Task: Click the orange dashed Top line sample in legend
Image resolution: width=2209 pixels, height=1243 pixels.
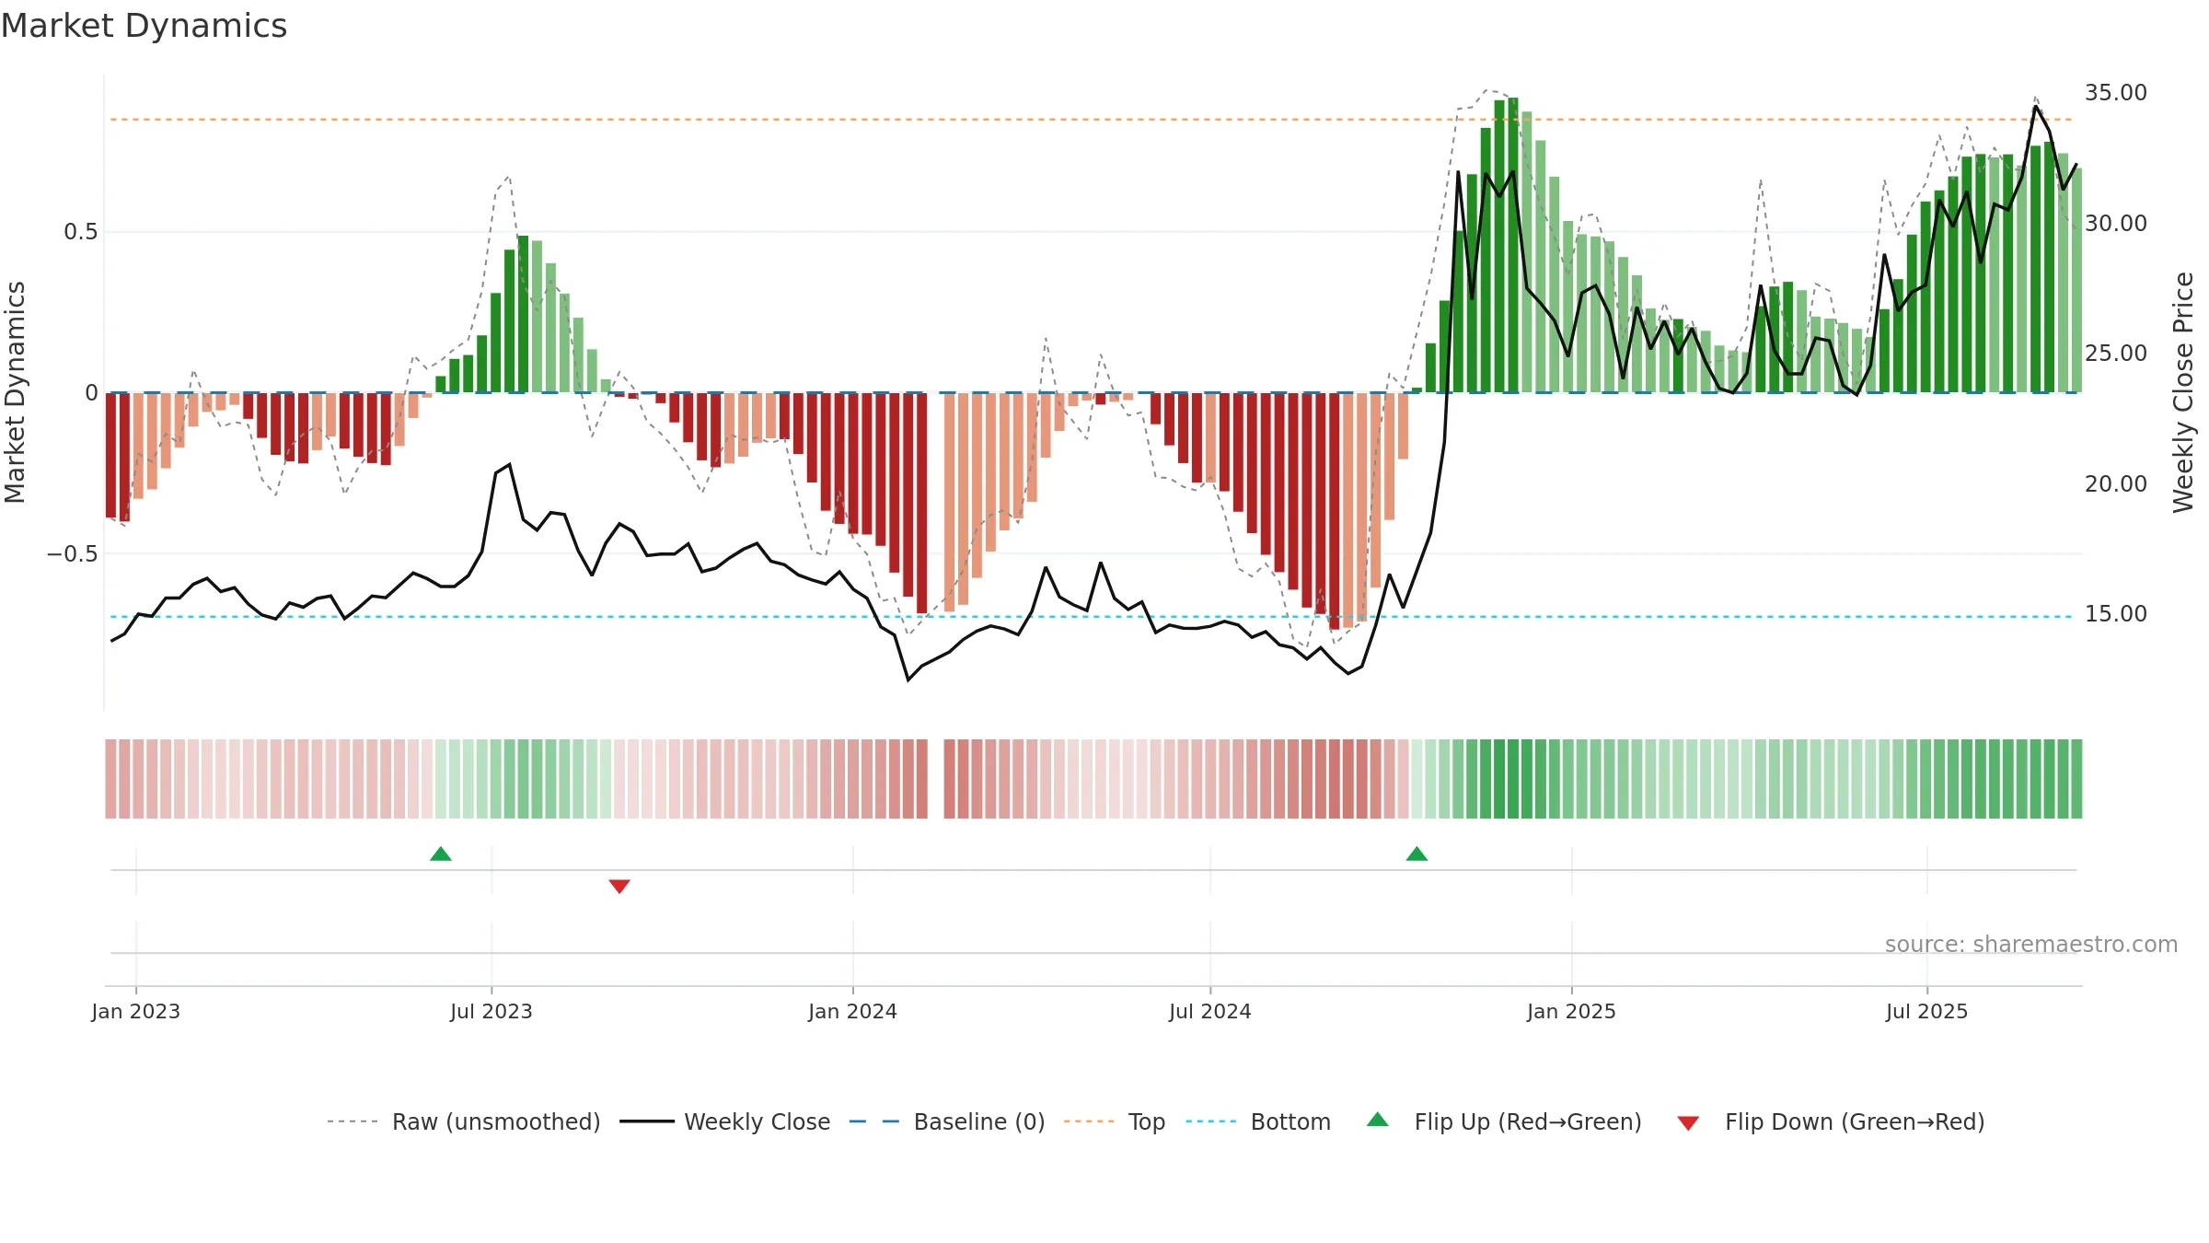Action: point(1089,1121)
